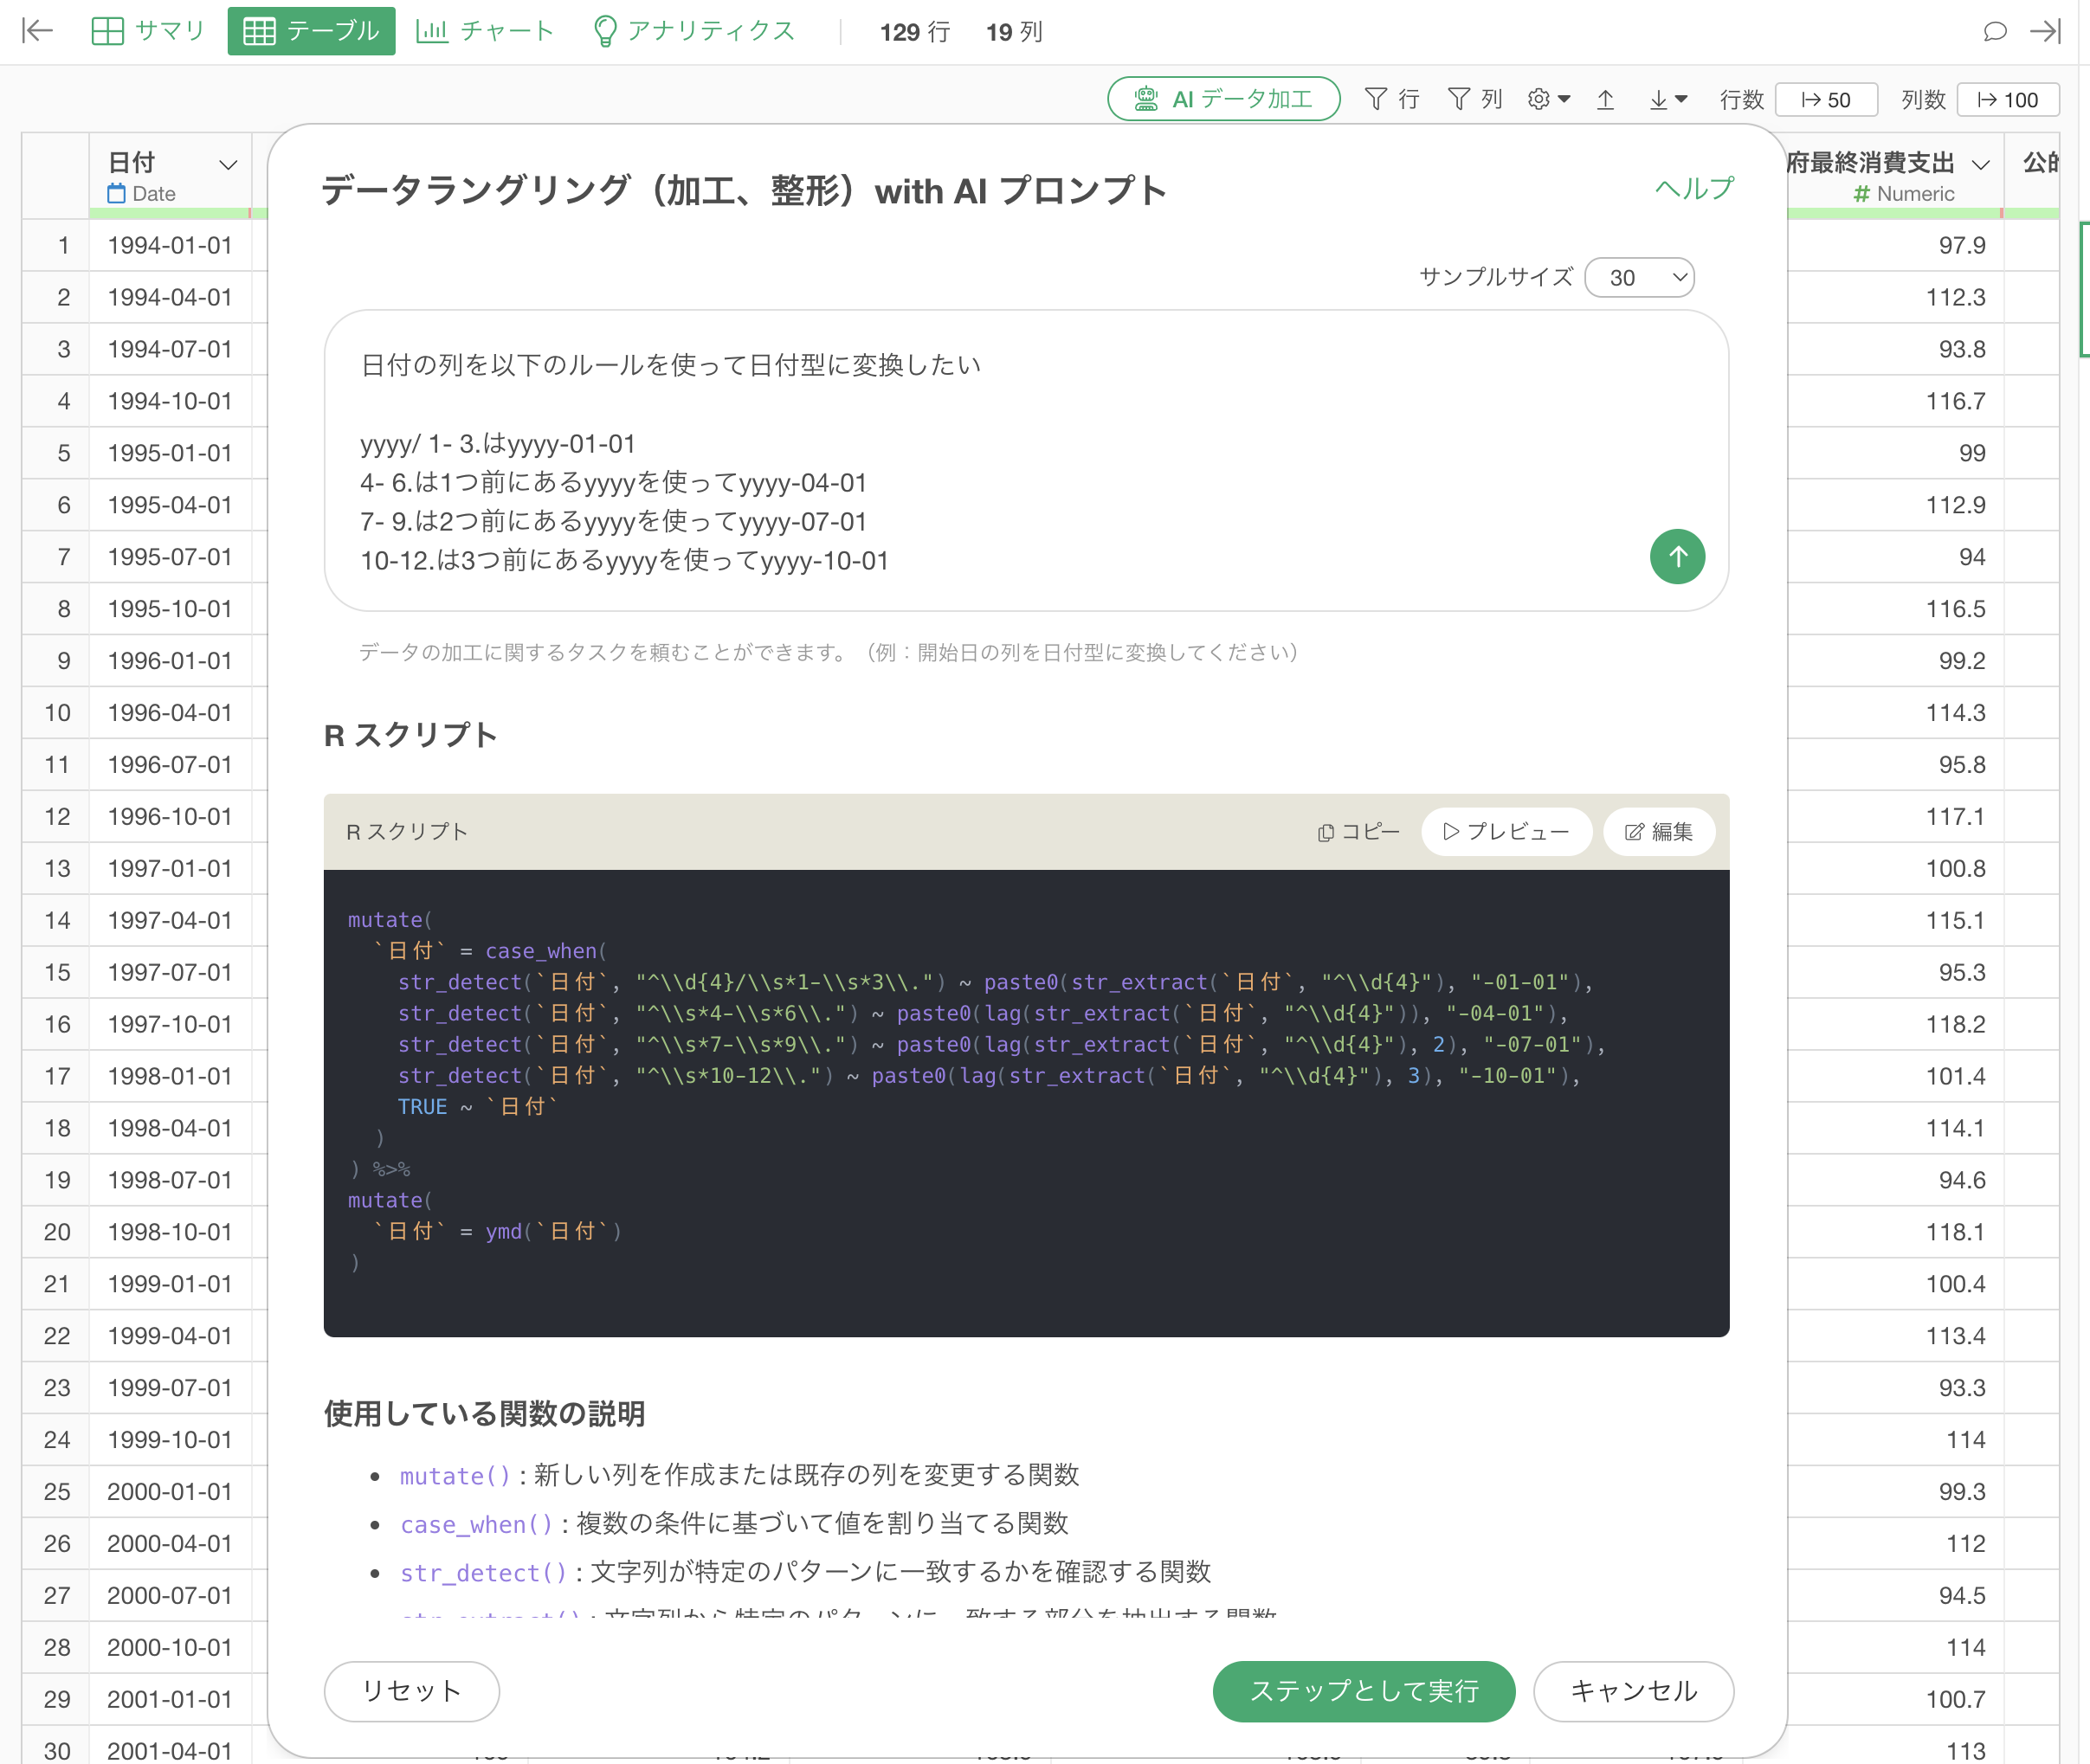The image size is (2090, 1764).
Task: Switch to the サマリ tab
Action: click(148, 31)
